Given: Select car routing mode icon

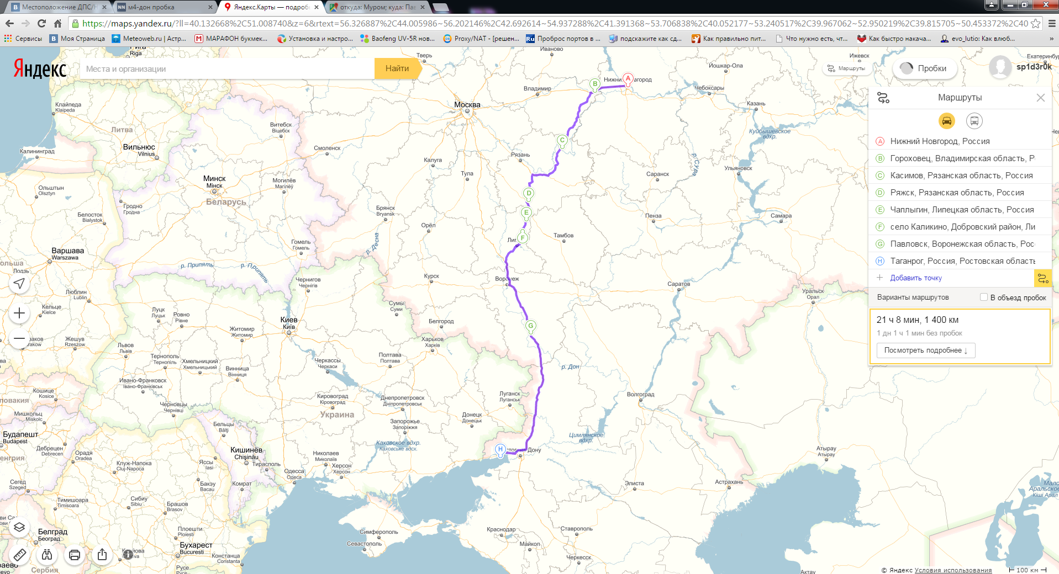Looking at the screenshot, I should coord(946,121).
